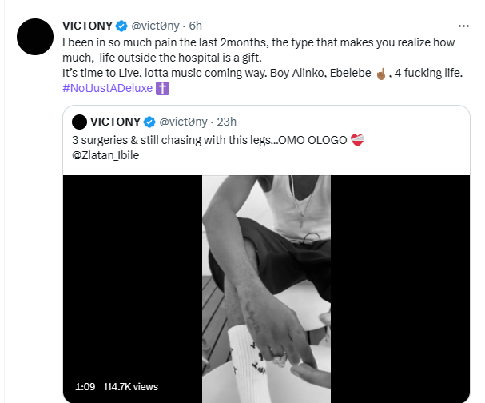
Task: Click the 1:09 video duration label
Action: click(x=85, y=386)
